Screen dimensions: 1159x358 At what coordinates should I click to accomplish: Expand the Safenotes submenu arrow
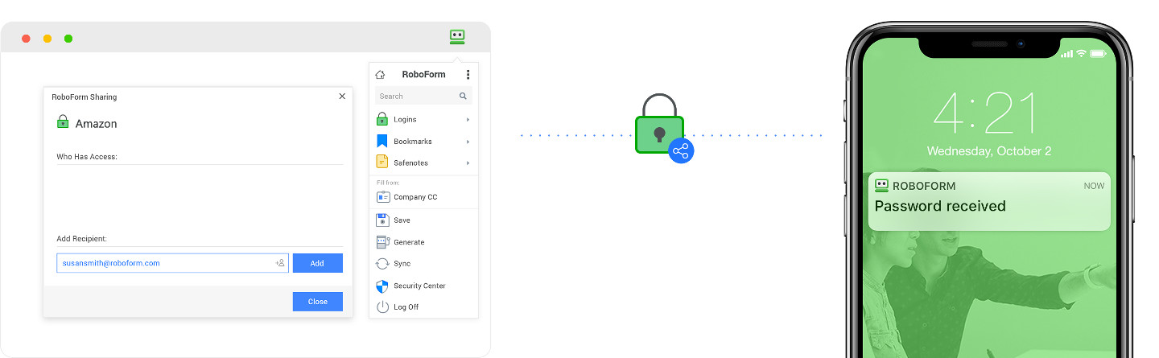click(468, 163)
